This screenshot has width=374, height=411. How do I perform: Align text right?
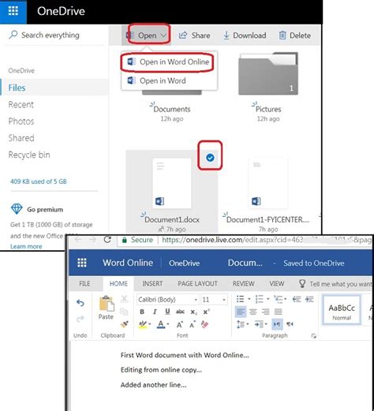coord(265,312)
